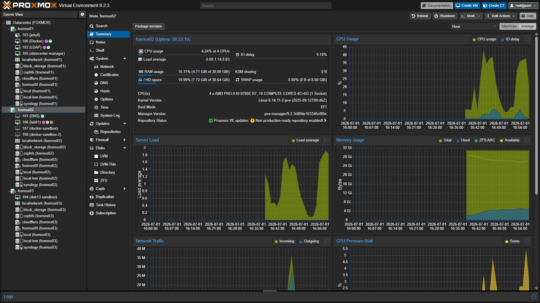540x303 pixels.
Task: Collapse the Updates menu section
Action: 125,124
